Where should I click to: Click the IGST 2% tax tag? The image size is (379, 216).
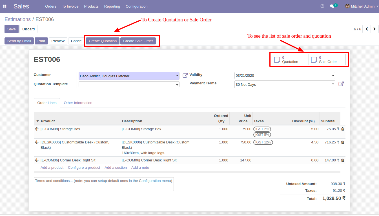262,129
